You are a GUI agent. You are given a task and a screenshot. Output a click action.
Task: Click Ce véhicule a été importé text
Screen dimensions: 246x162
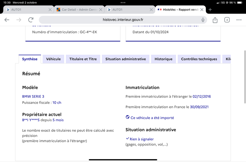coord(152,118)
